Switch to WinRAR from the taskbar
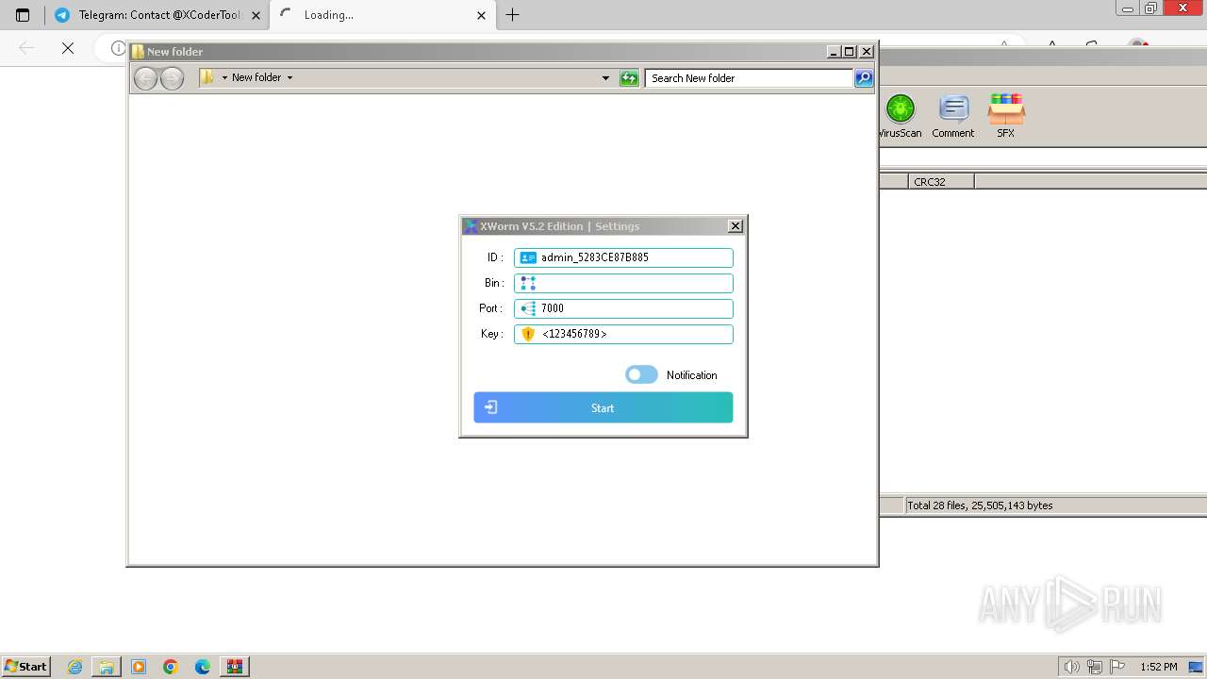 (235, 667)
